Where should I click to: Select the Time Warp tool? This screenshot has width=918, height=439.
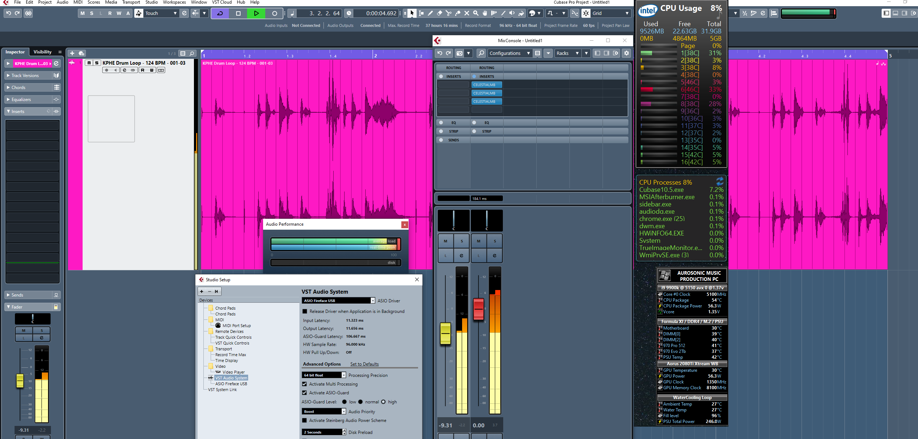tap(494, 13)
